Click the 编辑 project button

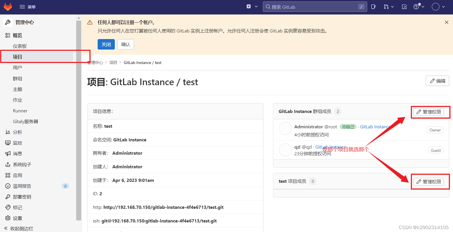point(437,81)
